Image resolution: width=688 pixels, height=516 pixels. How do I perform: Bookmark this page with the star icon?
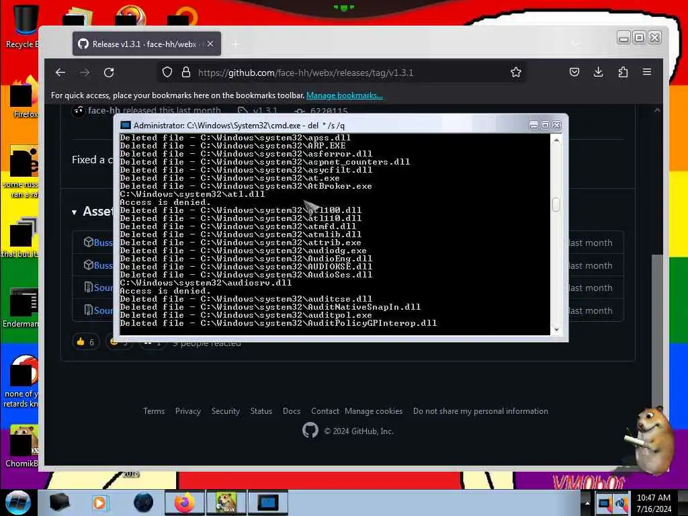[516, 73]
